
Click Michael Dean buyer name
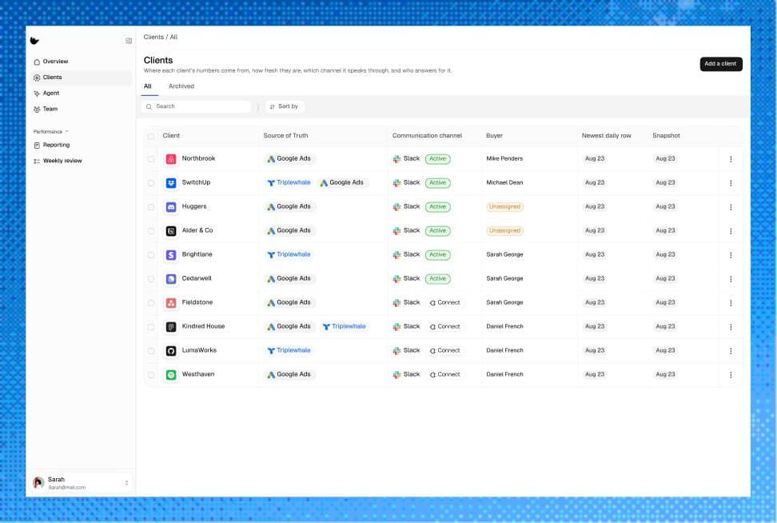[x=504, y=183]
